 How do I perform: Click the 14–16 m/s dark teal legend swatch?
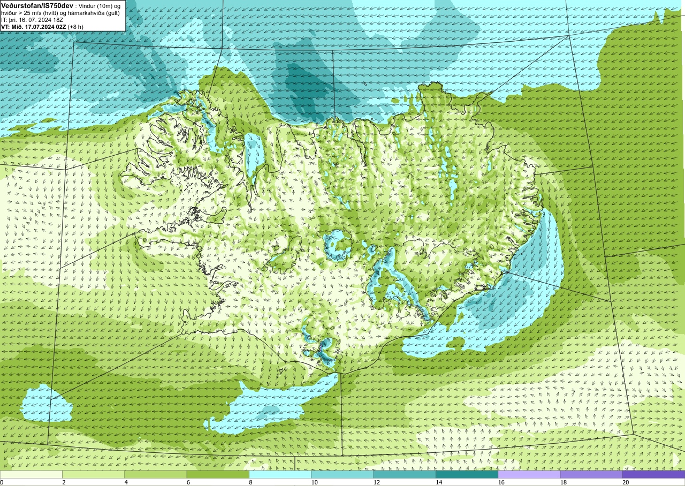pyautogui.click(x=467, y=474)
